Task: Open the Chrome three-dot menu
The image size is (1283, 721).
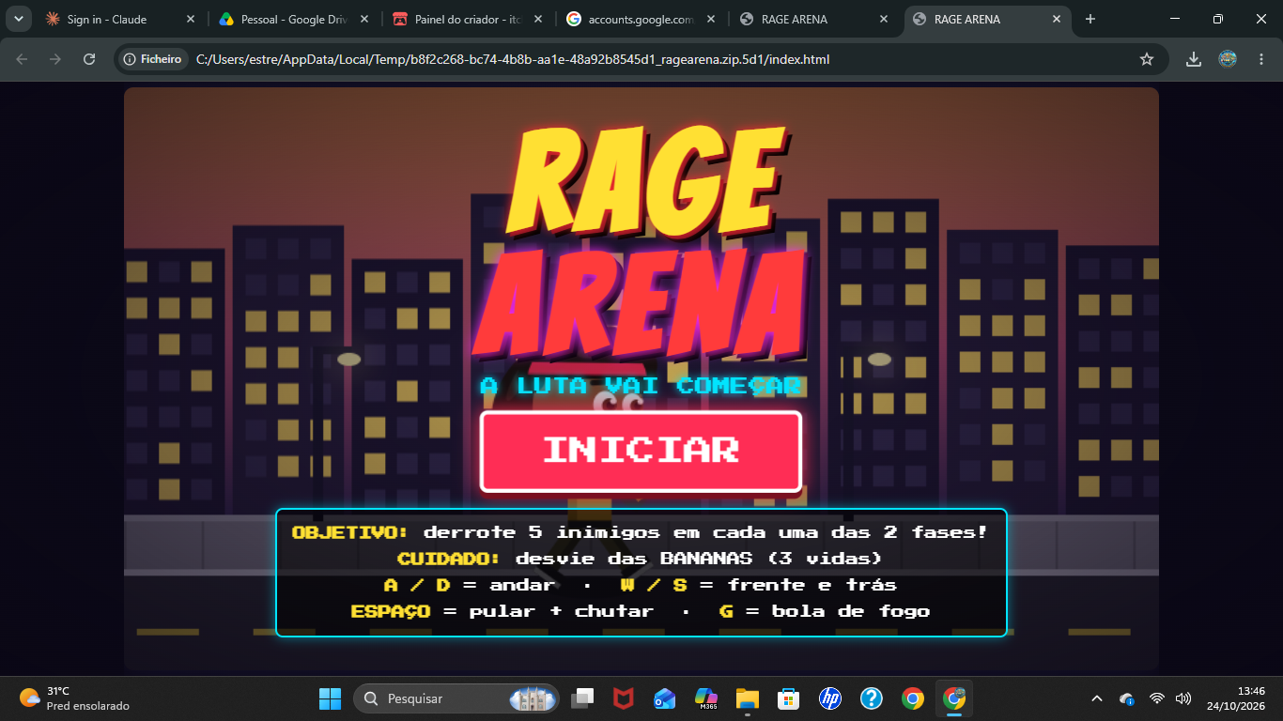Action: 1260,59
